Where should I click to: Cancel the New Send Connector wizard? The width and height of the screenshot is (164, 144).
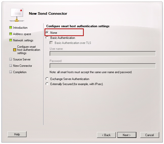[150, 135]
